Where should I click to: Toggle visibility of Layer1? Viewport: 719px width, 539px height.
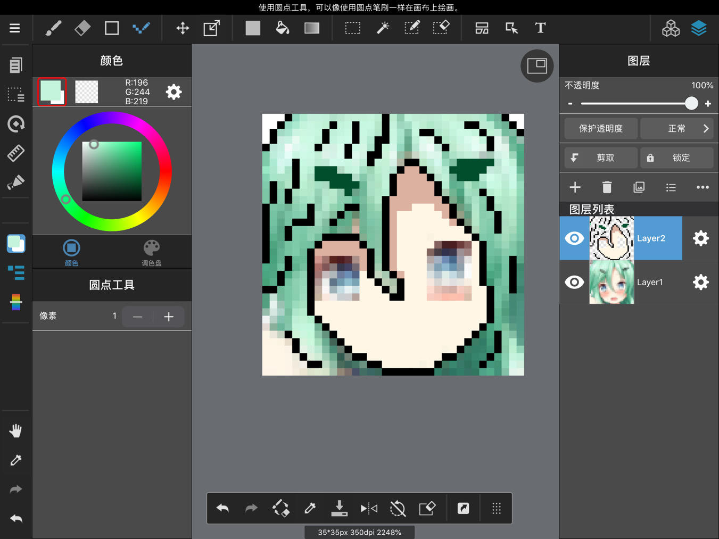(x=574, y=282)
